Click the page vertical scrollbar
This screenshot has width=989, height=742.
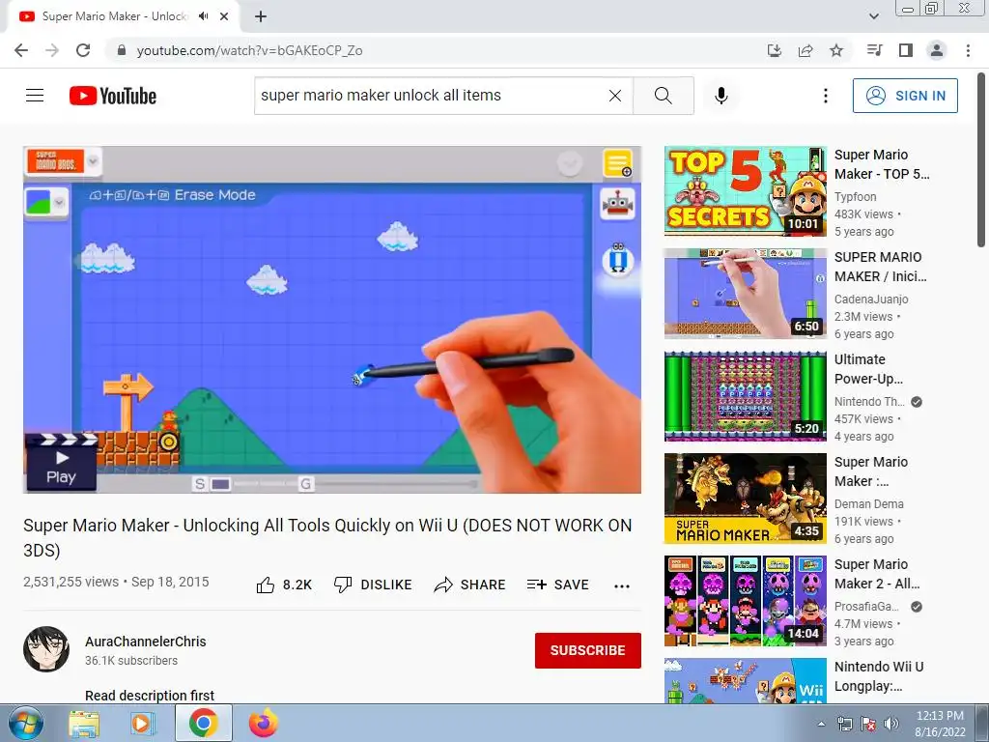point(981,161)
